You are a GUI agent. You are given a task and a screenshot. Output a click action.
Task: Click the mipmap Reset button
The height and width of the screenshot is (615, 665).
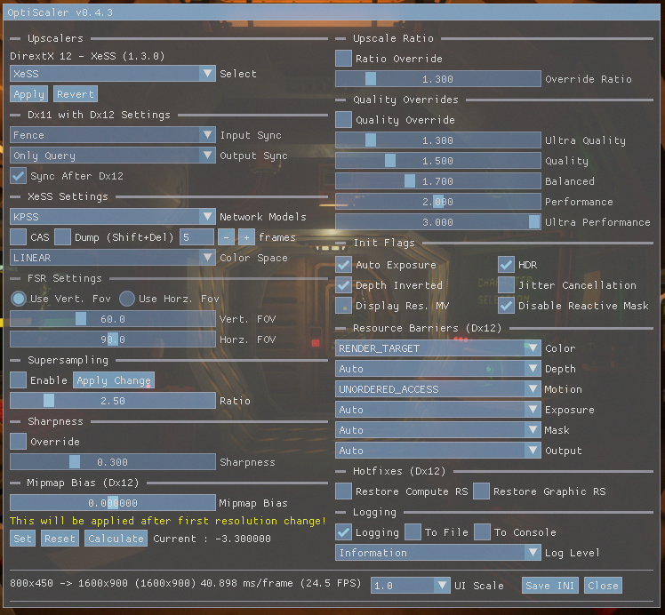tap(60, 539)
